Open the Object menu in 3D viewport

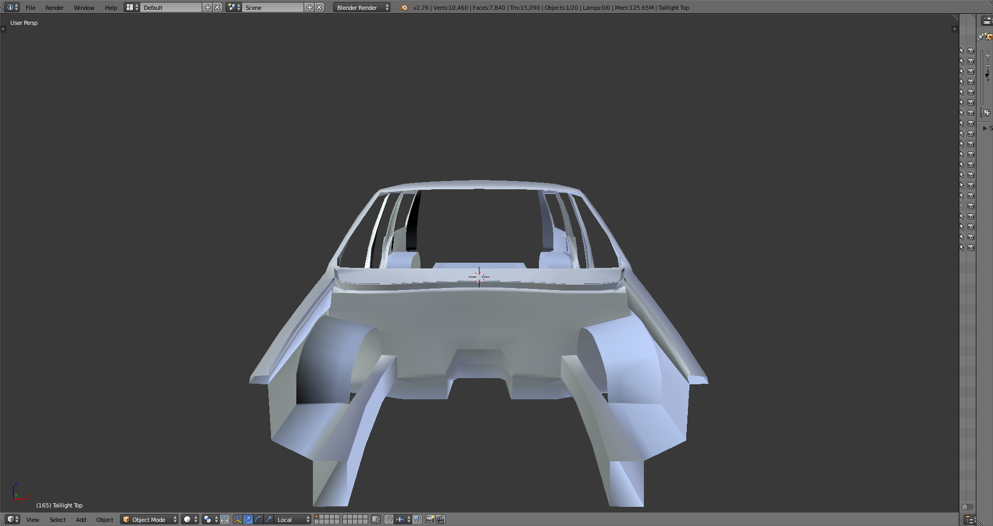pyautogui.click(x=104, y=520)
